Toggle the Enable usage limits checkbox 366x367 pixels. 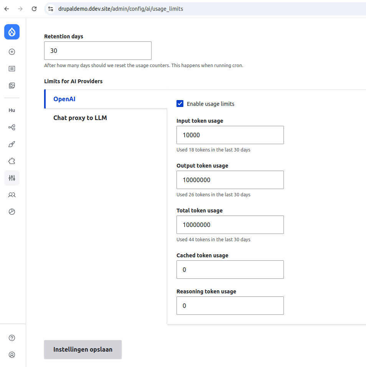[x=180, y=104]
